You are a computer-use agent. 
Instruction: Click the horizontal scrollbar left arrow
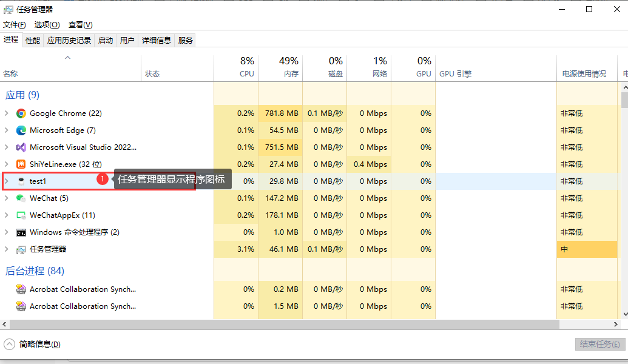click(4, 325)
